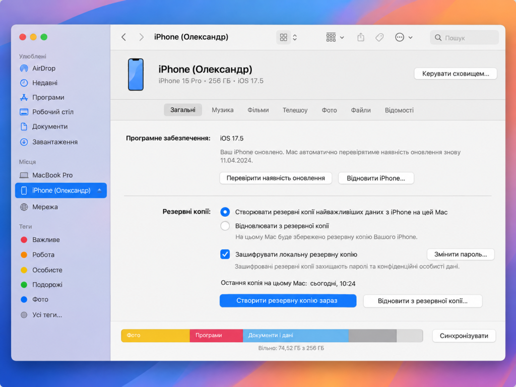Eject iPhone (Олександр) using eject icon

(99, 190)
